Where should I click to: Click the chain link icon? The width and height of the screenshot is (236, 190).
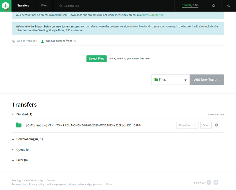(13, 41)
